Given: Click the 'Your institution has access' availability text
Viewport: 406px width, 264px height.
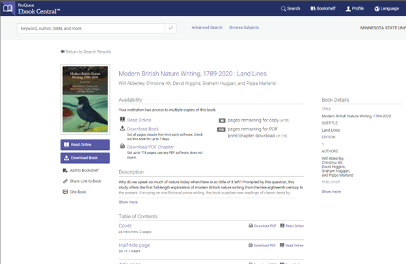Looking at the screenshot, I should tap(167, 110).
